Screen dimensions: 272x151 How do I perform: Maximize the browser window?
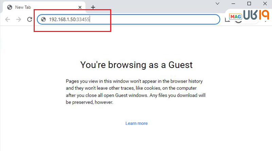pos(249,3)
